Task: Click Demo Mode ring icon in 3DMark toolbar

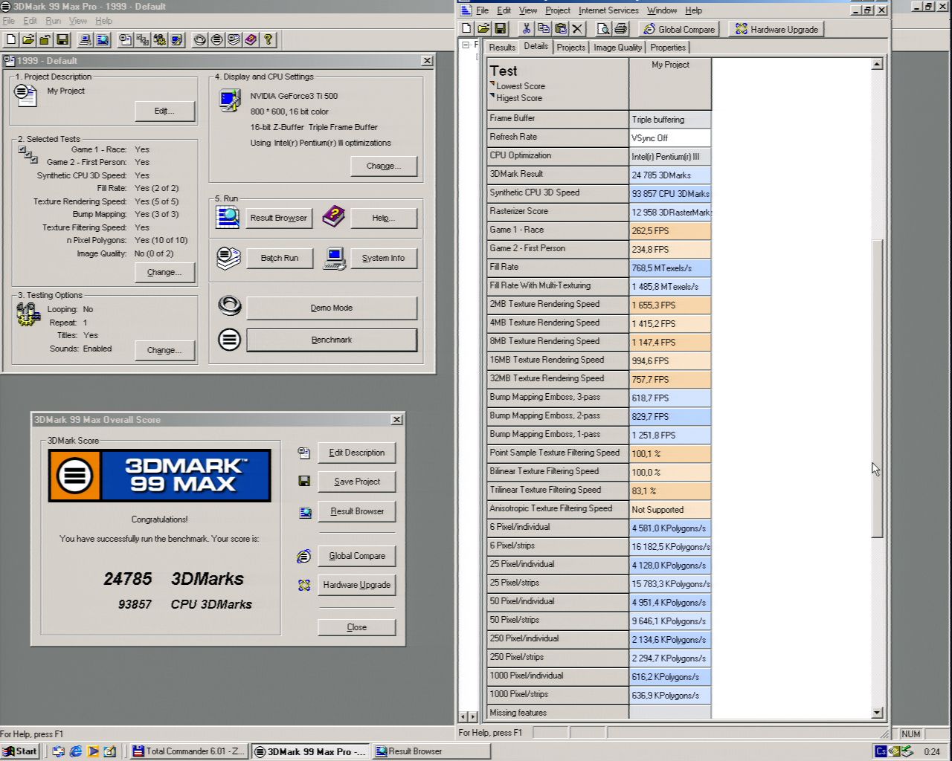Action: click(200, 39)
